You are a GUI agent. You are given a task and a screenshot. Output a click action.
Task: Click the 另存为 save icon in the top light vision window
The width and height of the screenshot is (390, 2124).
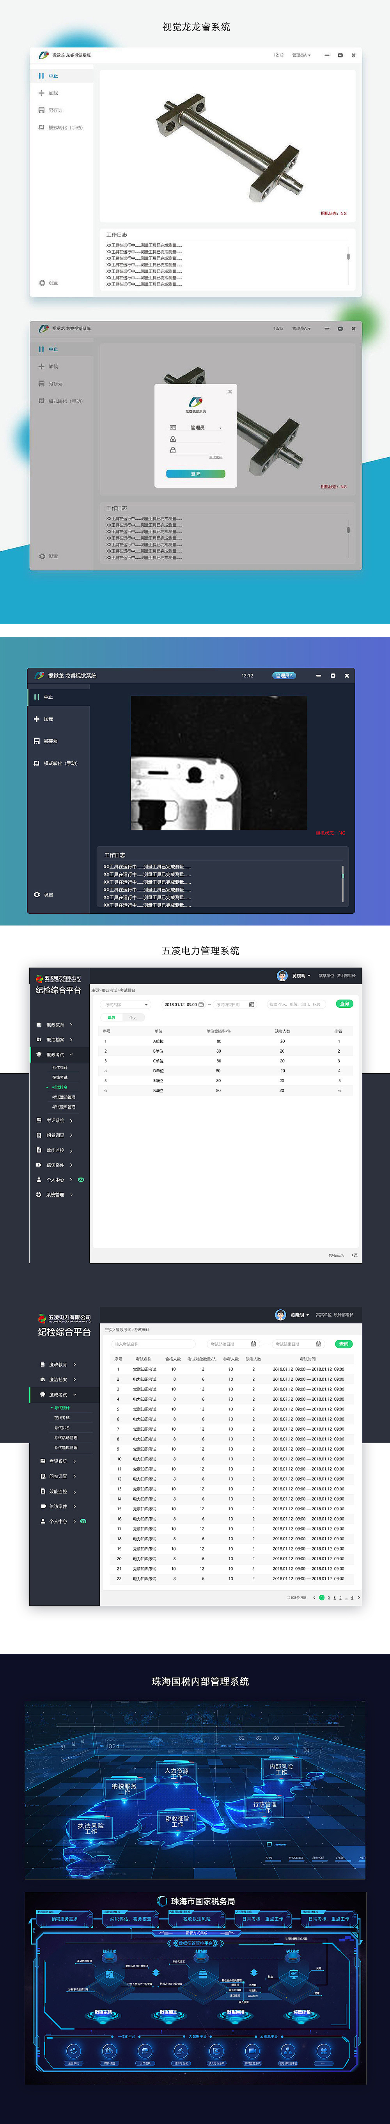(x=41, y=110)
